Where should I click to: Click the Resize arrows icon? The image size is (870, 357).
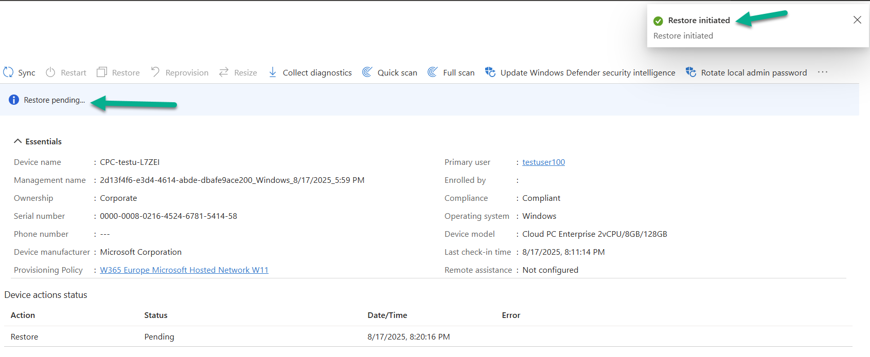coord(224,72)
